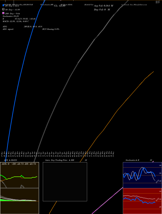Click the '(MGR) 0, 43.8, 43.8' values
This screenshot has width=162, height=214.
[33, 27]
